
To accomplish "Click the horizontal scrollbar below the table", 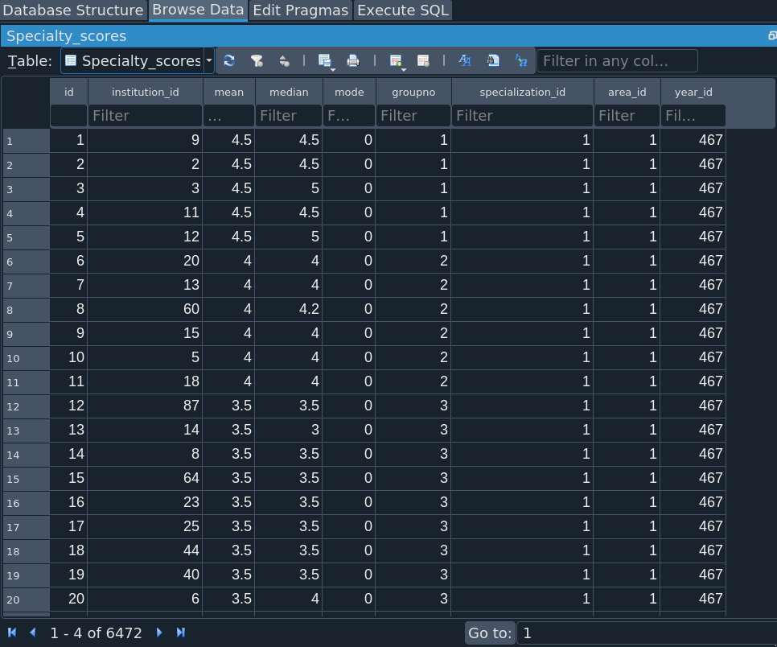I will point(386,616).
